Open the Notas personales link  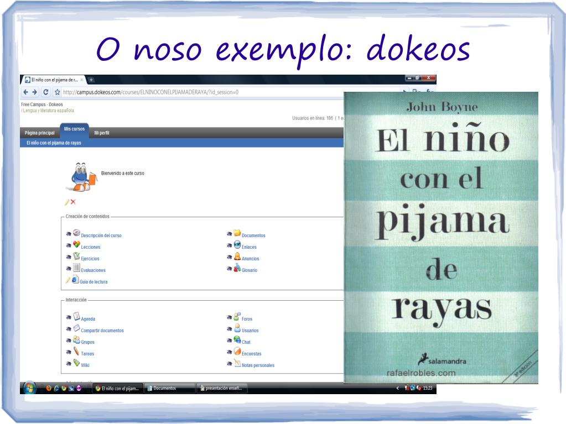(258, 365)
